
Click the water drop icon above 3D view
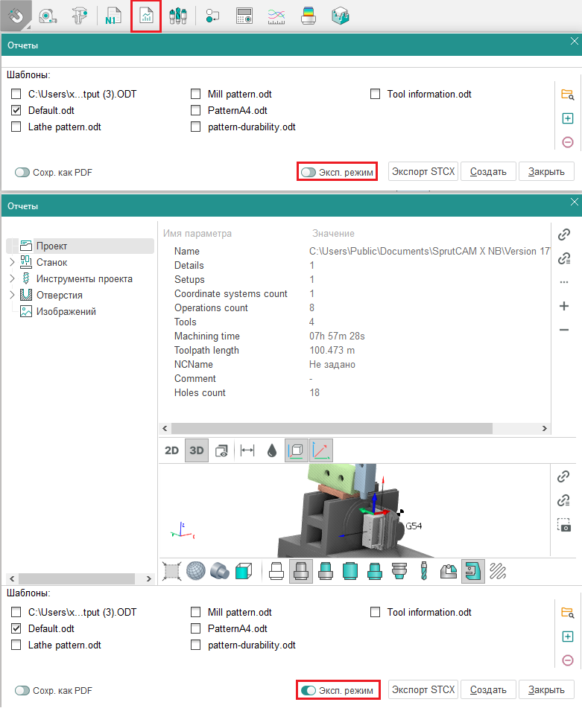click(x=271, y=450)
